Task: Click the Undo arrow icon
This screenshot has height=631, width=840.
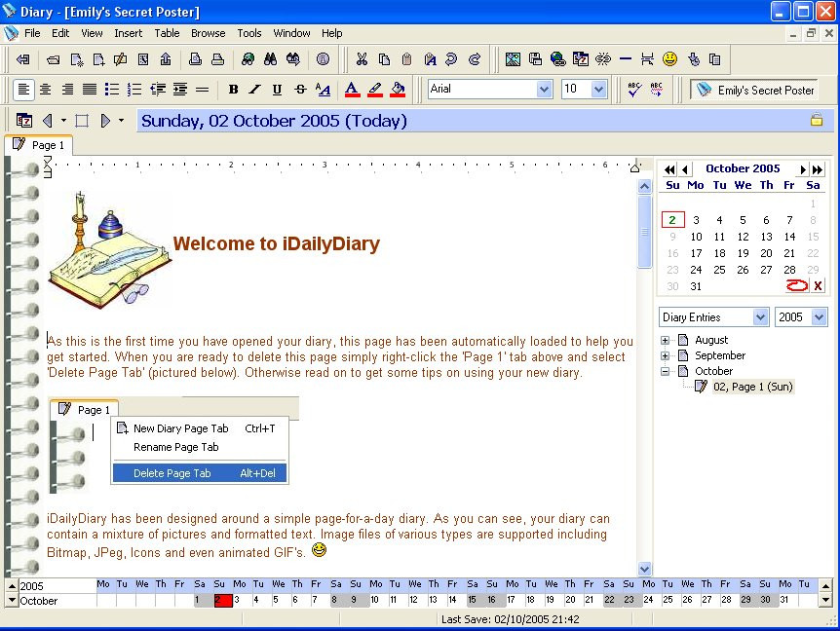Action: [x=451, y=59]
